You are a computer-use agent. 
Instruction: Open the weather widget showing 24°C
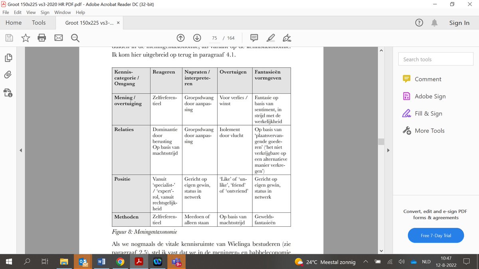click(325, 262)
